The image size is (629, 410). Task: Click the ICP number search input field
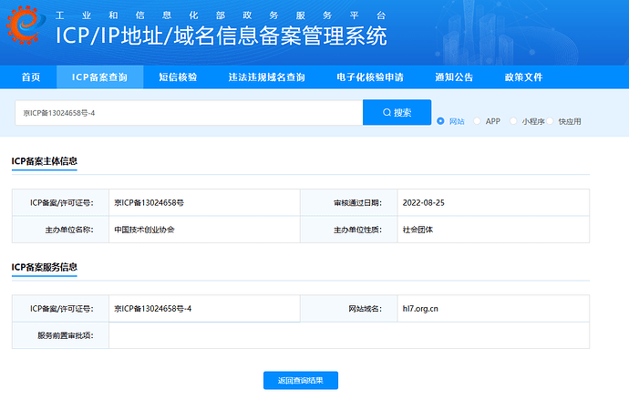click(189, 113)
